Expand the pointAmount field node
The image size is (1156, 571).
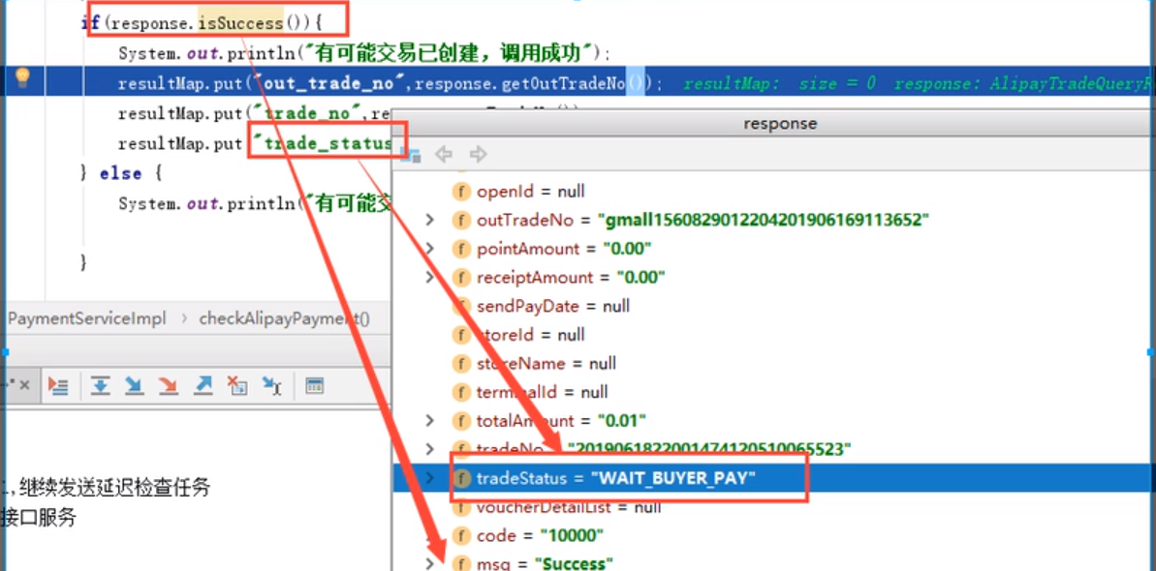pyautogui.click(x=430, y=249)
